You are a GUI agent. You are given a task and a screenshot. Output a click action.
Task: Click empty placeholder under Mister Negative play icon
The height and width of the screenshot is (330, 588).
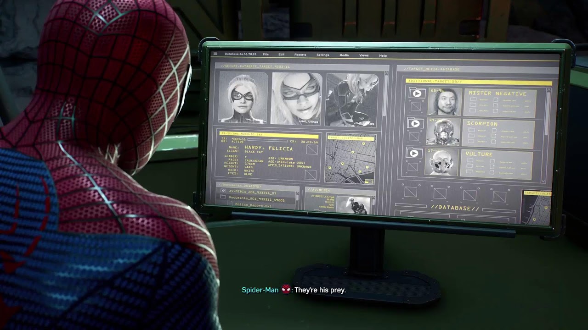(x=416, y=106)
